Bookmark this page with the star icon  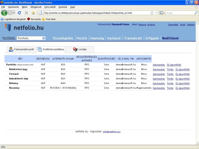(152, 13)
